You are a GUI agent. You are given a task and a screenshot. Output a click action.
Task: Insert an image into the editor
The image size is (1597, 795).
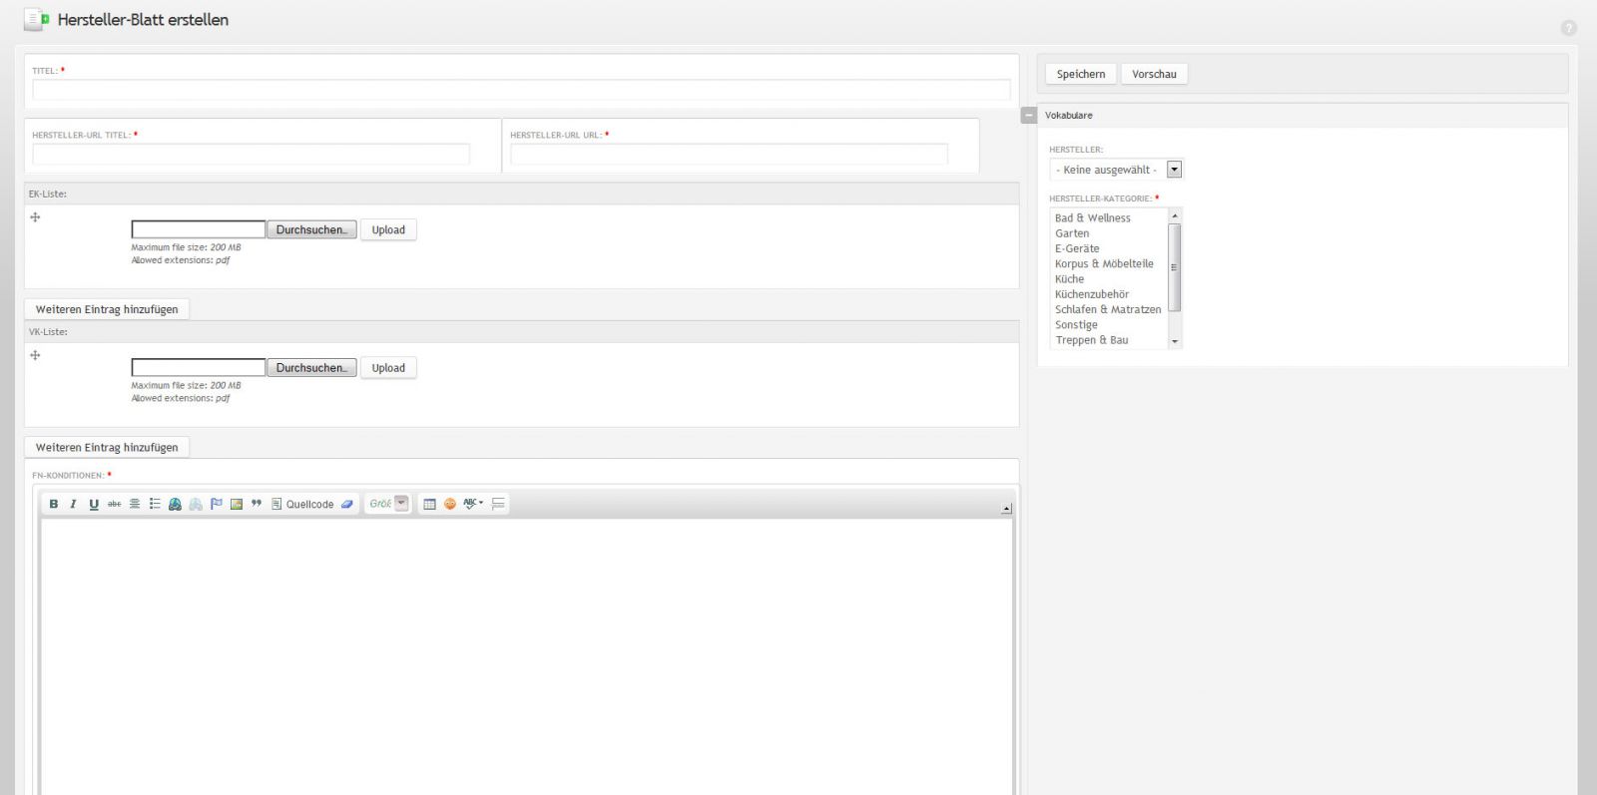[237, 505]
